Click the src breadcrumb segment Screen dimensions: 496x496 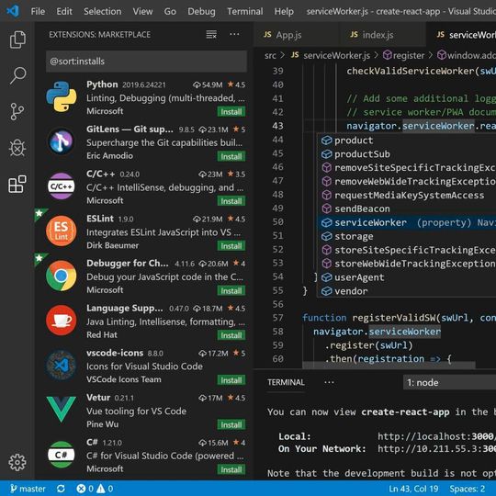coord(270,56)
